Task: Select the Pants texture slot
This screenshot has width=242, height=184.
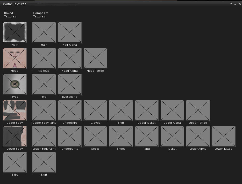Action: tap(147, 136)
